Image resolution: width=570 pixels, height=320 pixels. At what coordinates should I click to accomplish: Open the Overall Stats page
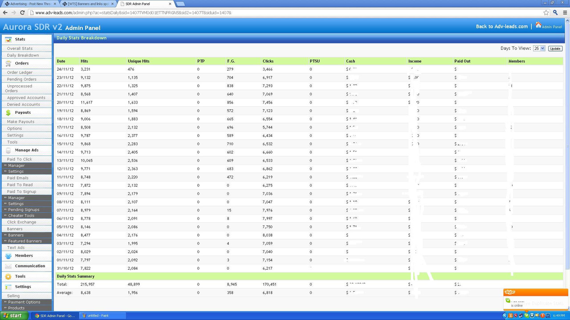[x=20, y=48]
